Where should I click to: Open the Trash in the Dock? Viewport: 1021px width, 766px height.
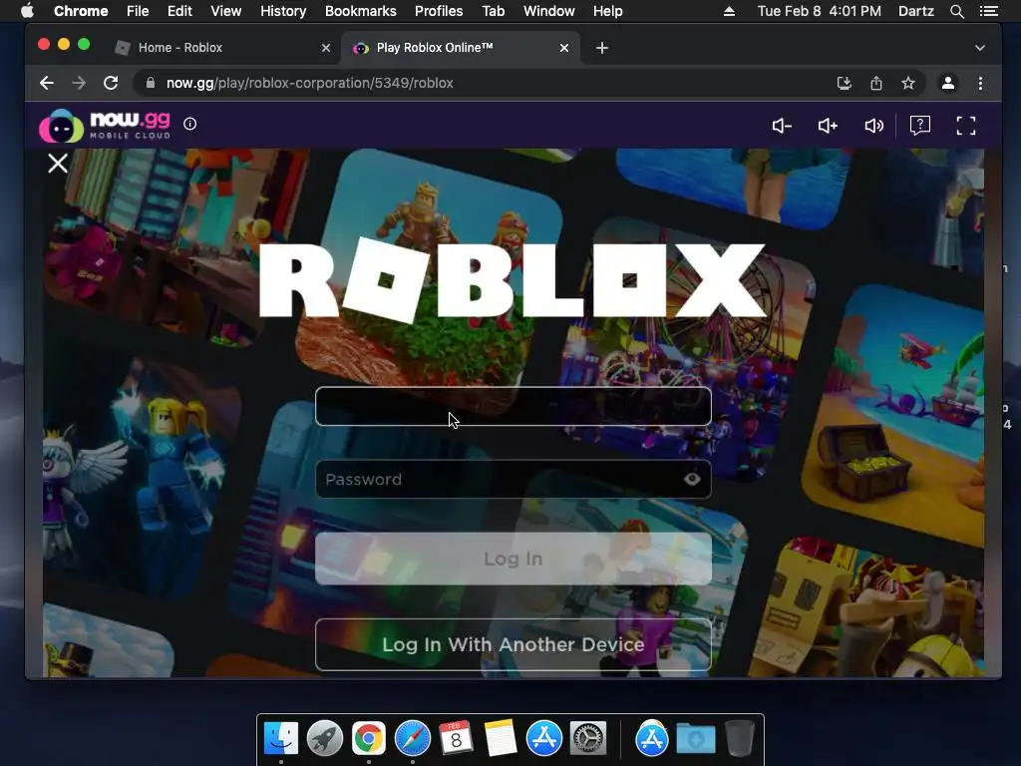click(740, 739)
